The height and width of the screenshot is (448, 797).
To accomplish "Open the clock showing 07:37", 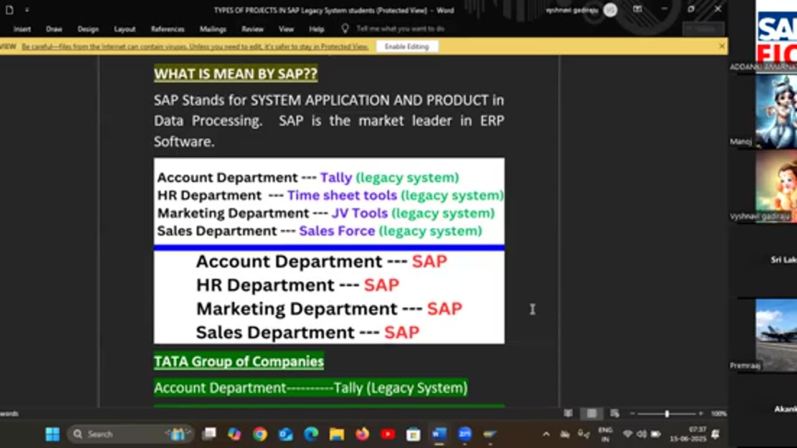I will coord(689,434).
